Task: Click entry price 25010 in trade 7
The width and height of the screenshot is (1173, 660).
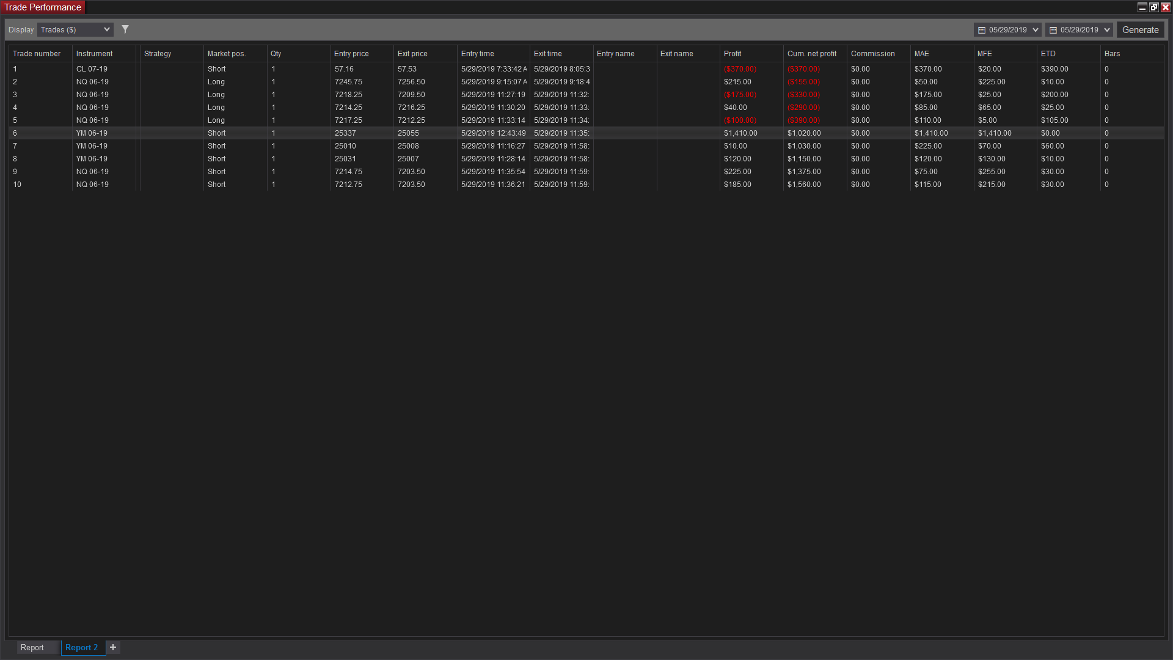Action: click(x=345, y=146)
